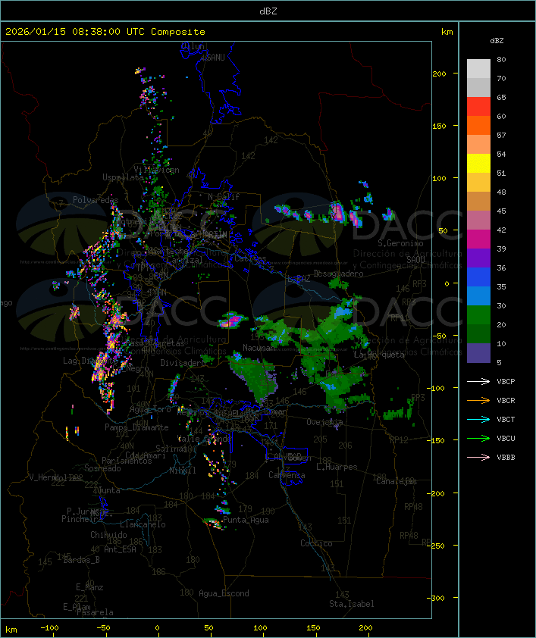Viewport: 536px width, 638px height.
Task: Pick the light blue swatch between 35 and 30
Action: [478, 296]
